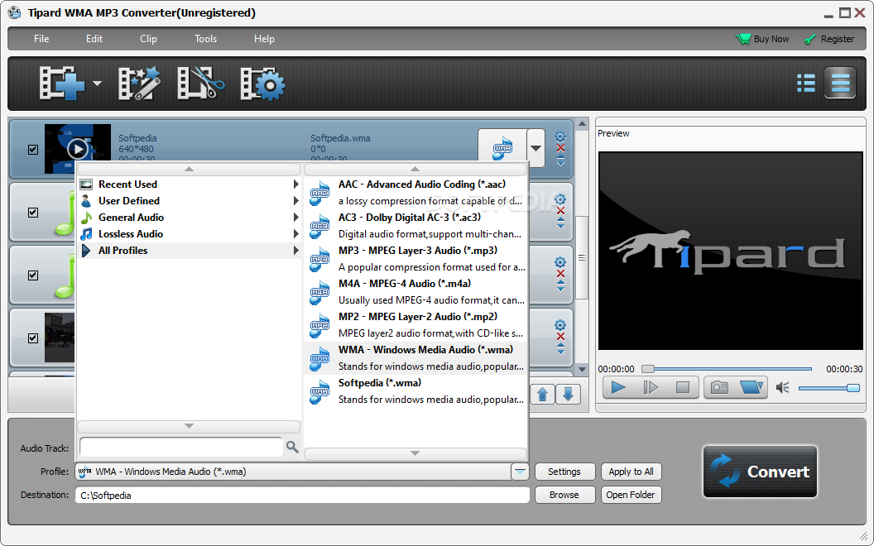Click the Buy Now link
The height and width of the screenshot is (546, 874).
762,39
